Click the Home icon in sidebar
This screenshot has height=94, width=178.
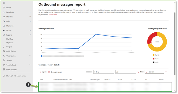[4, 7]
